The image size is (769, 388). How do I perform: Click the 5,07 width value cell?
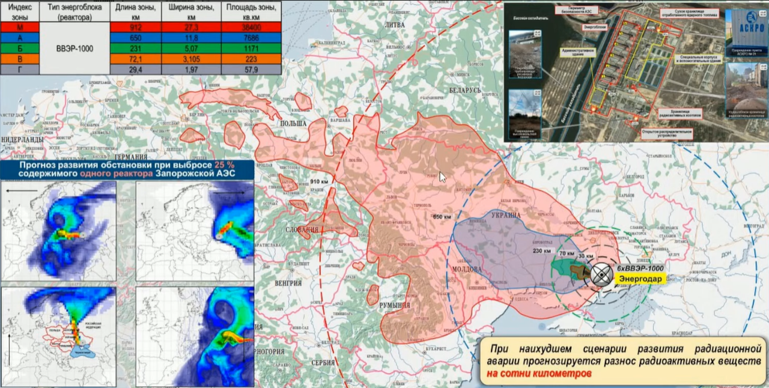192,48
